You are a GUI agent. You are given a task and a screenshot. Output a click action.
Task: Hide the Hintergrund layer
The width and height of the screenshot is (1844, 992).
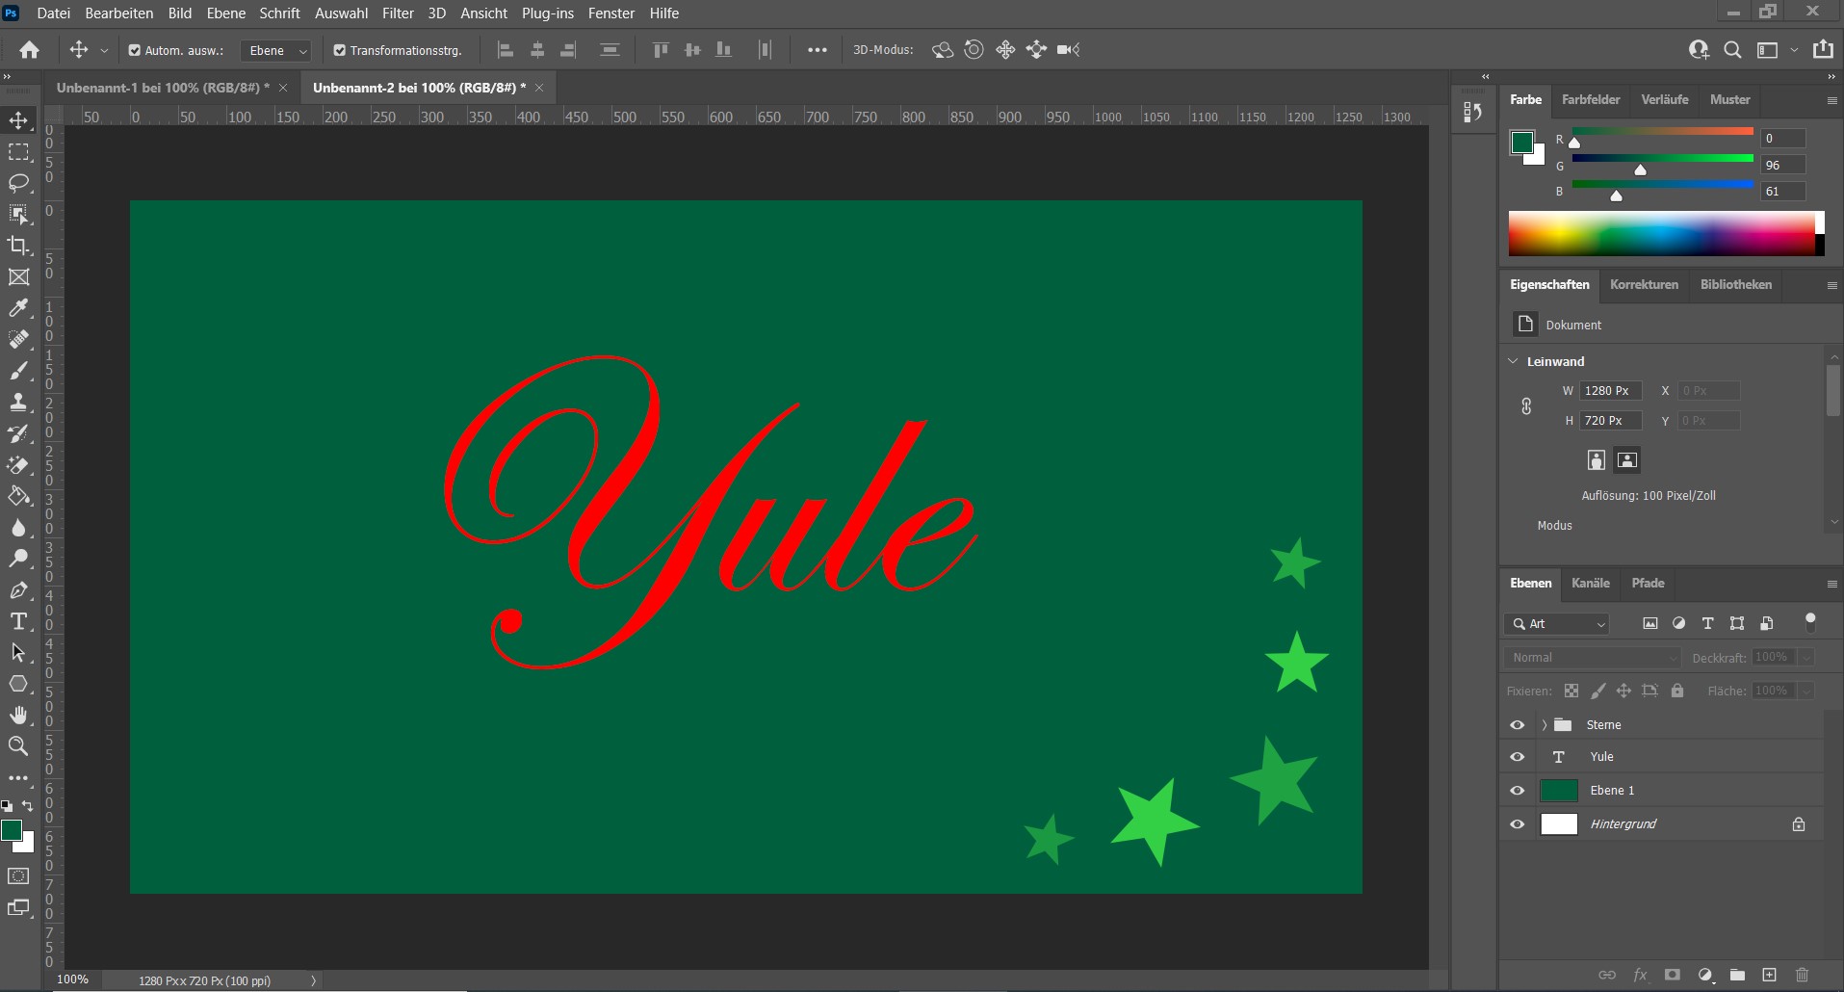click(1518, 824)
